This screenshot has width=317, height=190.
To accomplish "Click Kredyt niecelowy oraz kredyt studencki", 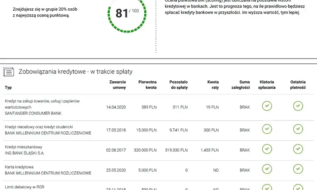I will click(x=39, y=127).
